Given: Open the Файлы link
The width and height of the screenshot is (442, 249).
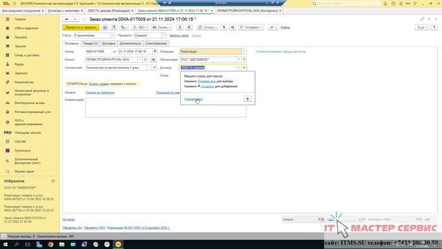Looking at the screenshot, I should (285, 28).
